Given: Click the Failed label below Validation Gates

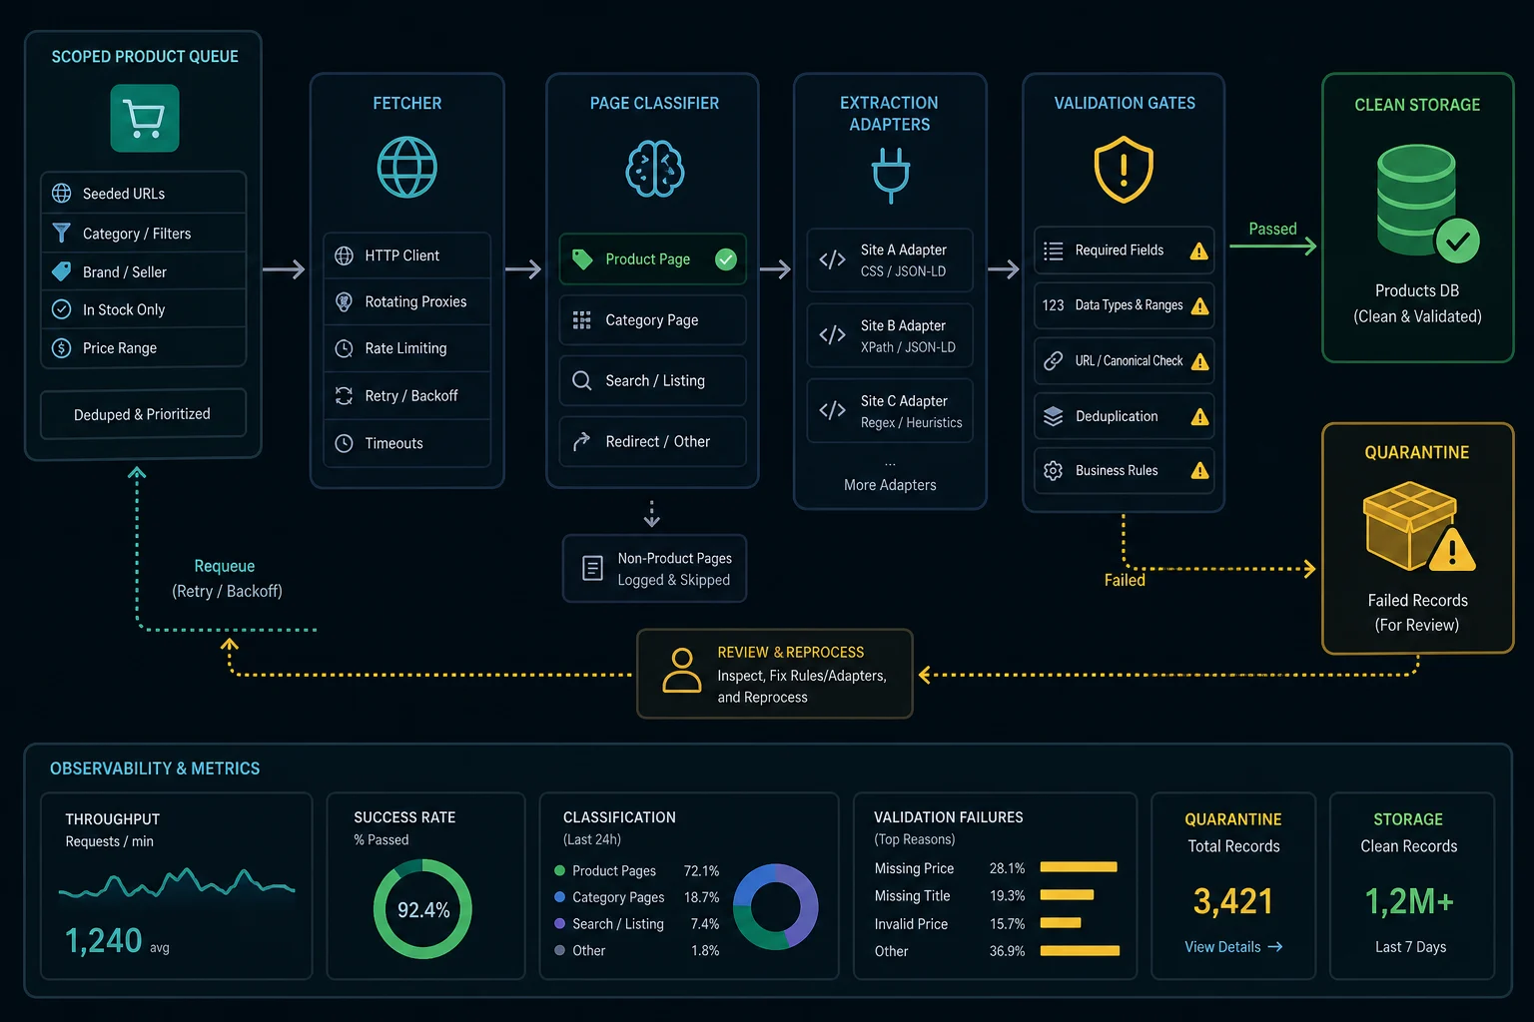Looking at the screenshot, I should (1125, 580).
